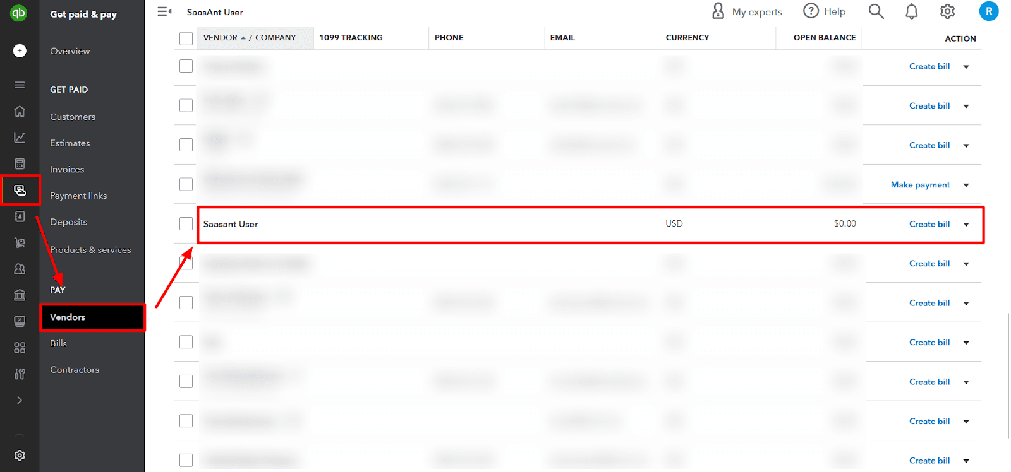Open the apps grid icon
Screen dimensions: 1011x472
coord(20,348)
